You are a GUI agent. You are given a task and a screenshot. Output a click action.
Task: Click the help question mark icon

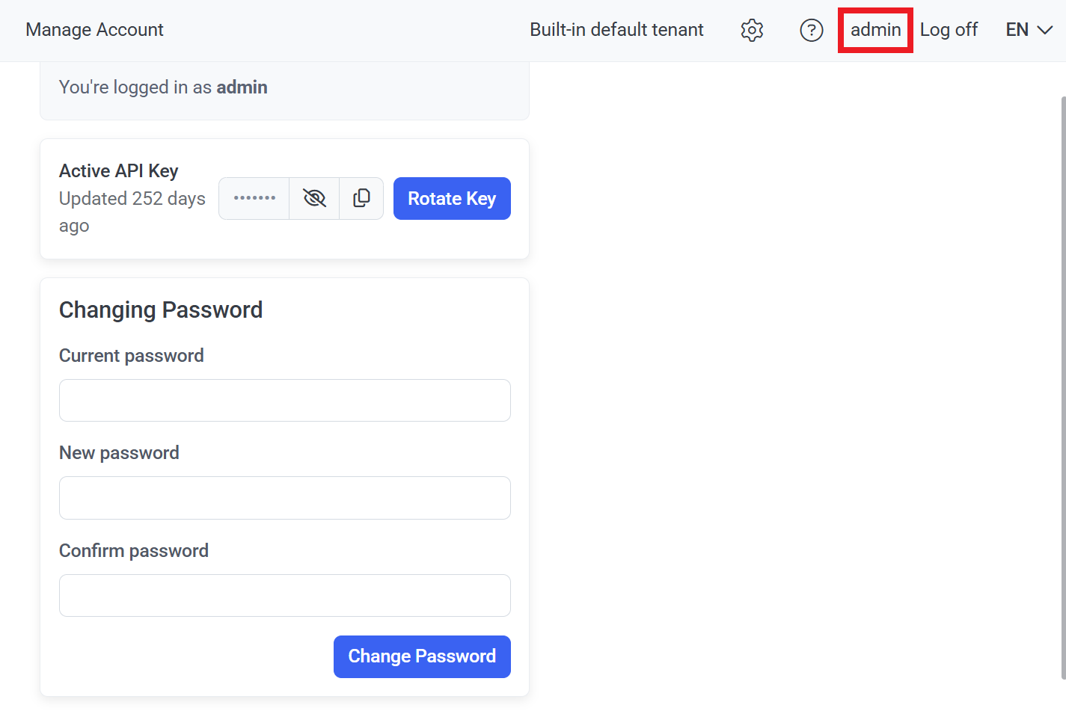(812, 30)
